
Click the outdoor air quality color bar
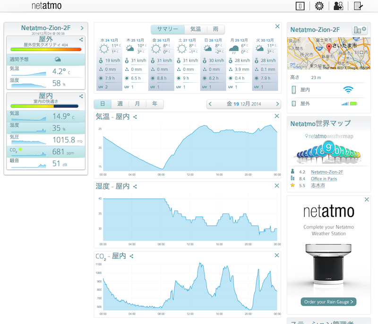click(46, 49)
